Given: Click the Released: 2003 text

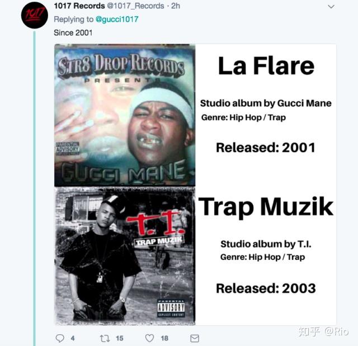Looking at the screenshot, I should (x=266, y=288).
